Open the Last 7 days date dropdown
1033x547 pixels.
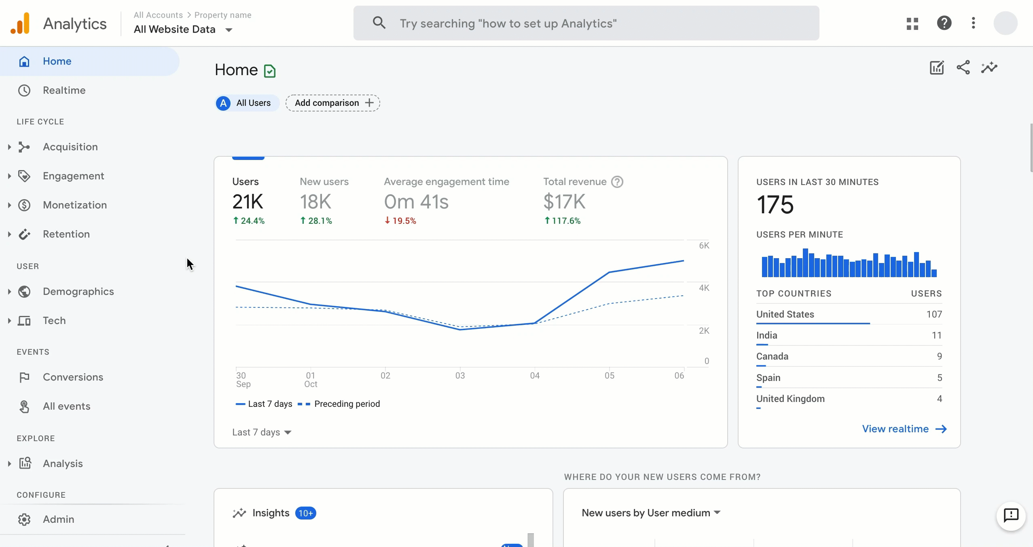click(262, 432)
